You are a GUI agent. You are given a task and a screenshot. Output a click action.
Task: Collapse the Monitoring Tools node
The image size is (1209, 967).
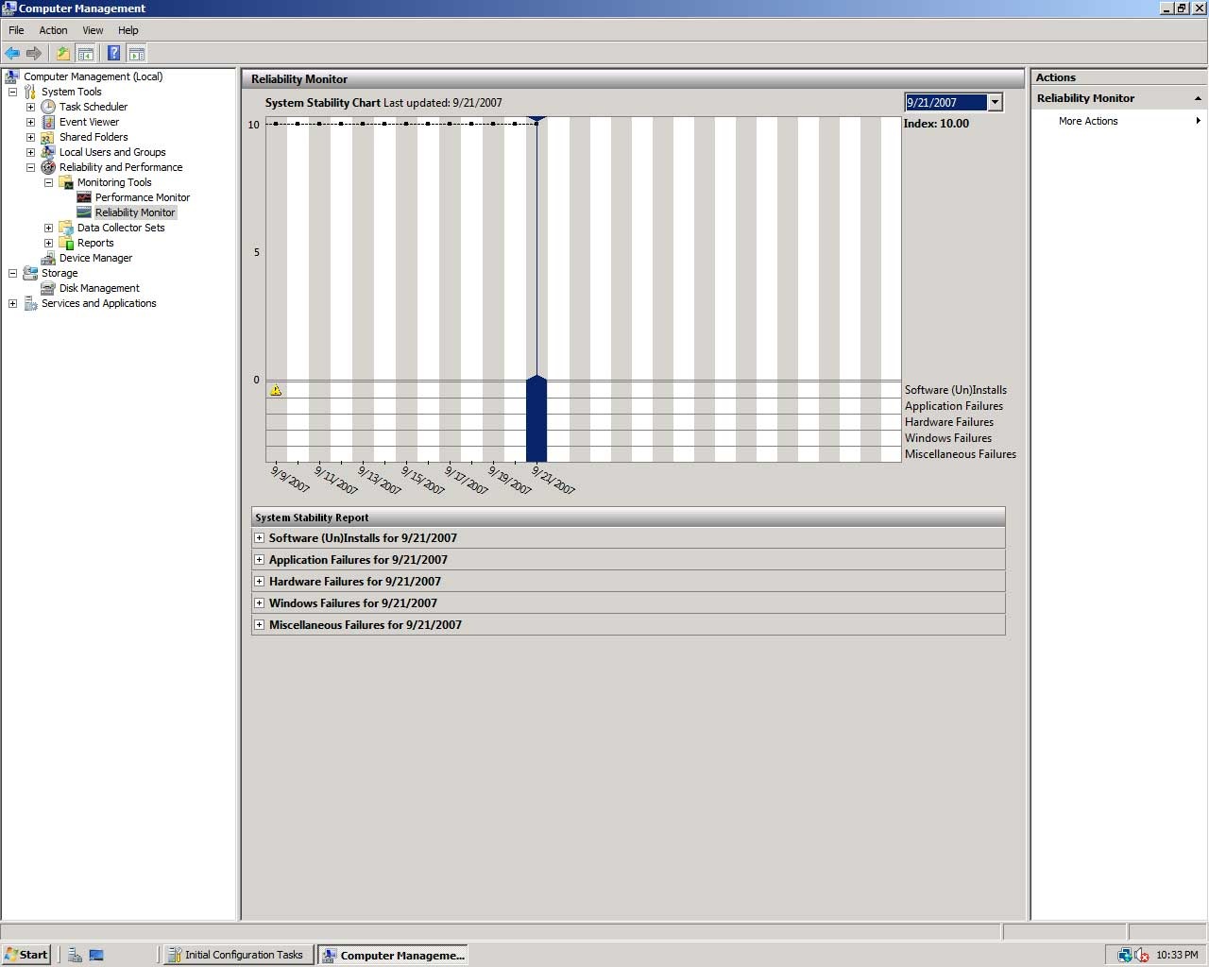coord(48,182)
